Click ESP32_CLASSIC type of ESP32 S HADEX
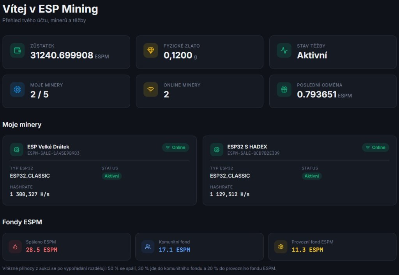 pos(230,176)
